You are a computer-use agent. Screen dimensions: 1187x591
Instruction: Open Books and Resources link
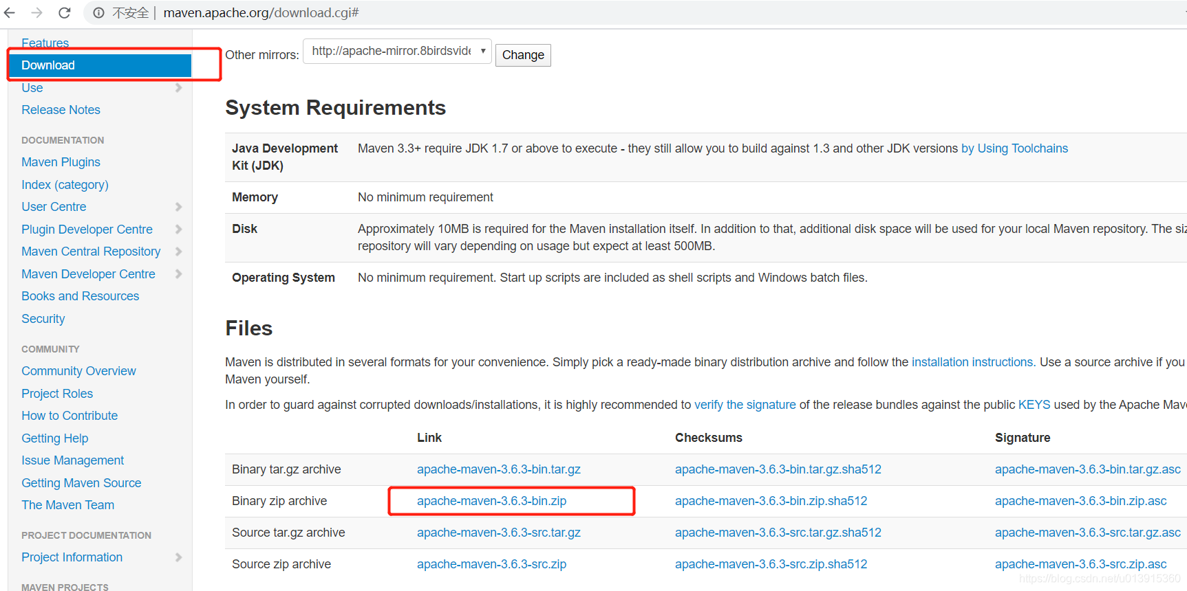tap(80, 296)
